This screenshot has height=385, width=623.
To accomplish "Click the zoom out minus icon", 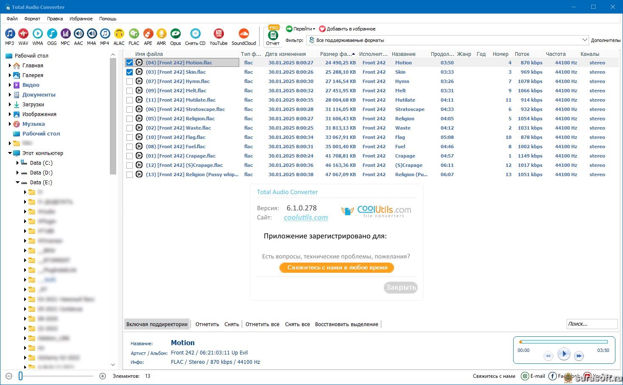I will 9,376.
